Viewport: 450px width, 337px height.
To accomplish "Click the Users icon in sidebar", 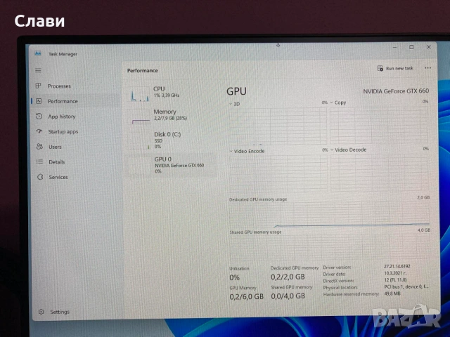I will 39,147.
